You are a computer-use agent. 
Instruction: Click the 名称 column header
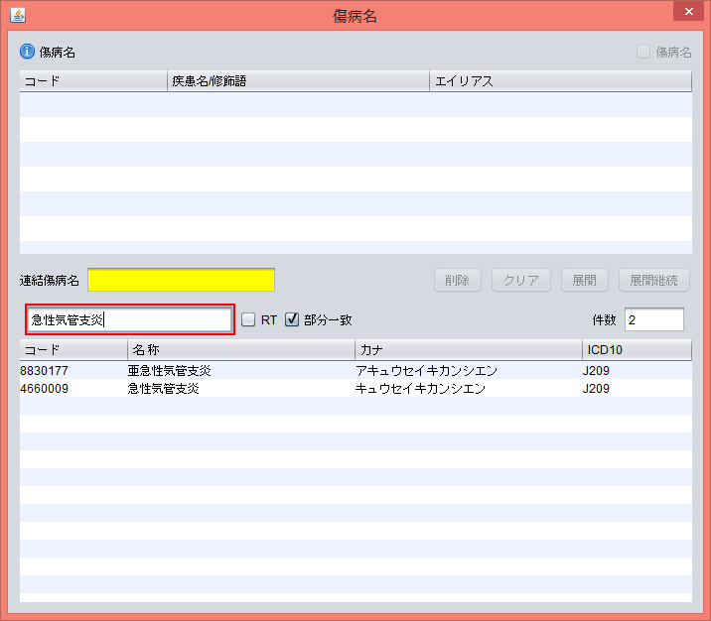241,349
